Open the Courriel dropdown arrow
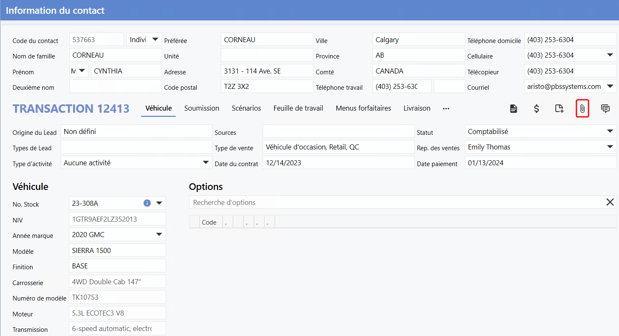The width and height of the screenshot is (619, 336). [x=610, y=86]
